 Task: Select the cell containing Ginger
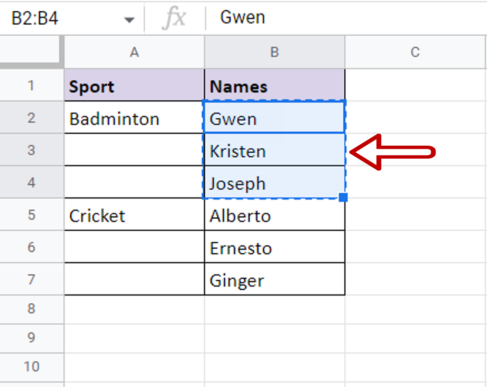[275, 280]
